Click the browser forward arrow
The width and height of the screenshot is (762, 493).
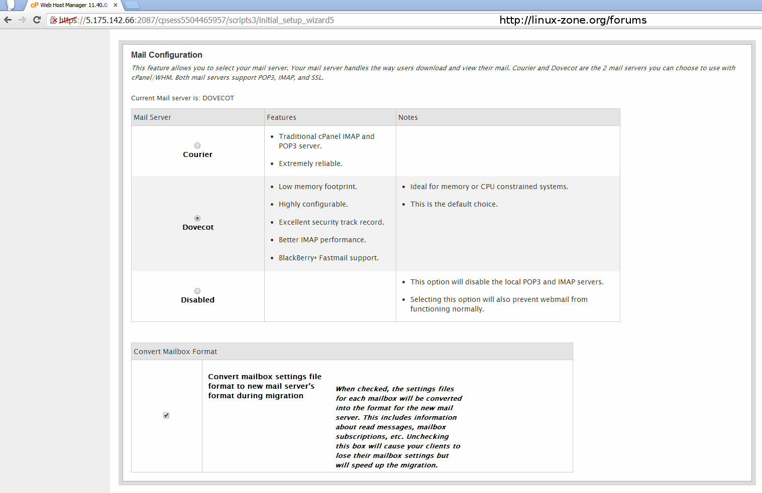click(x=22, y=20)
